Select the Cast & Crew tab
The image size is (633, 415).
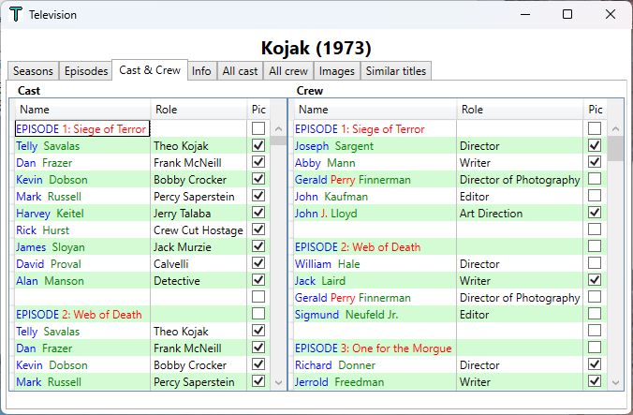click(150, 70)
